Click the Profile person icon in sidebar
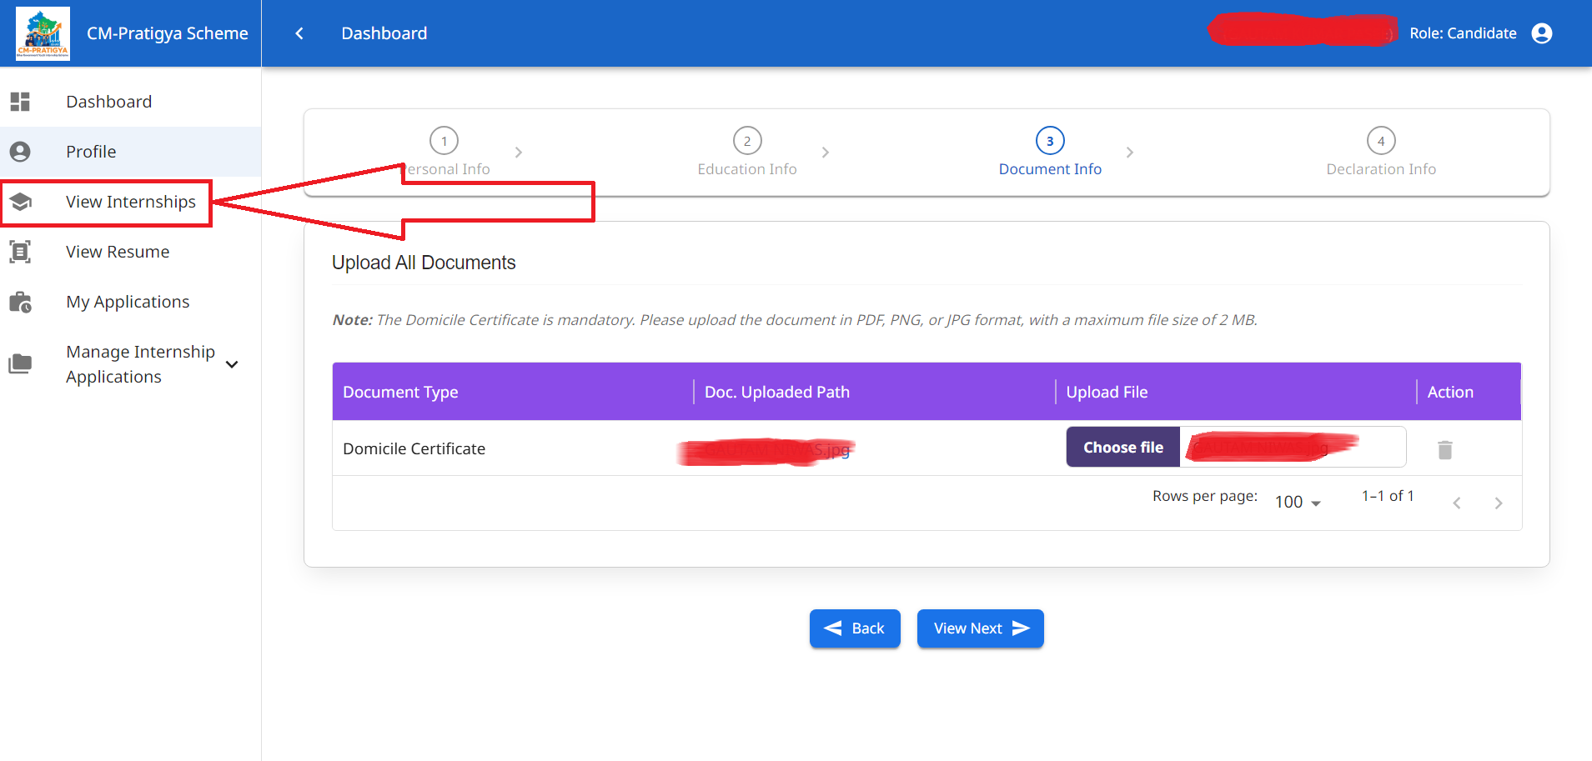The height and width of the screenshot is (761, 1592). [x=20, y=152]
